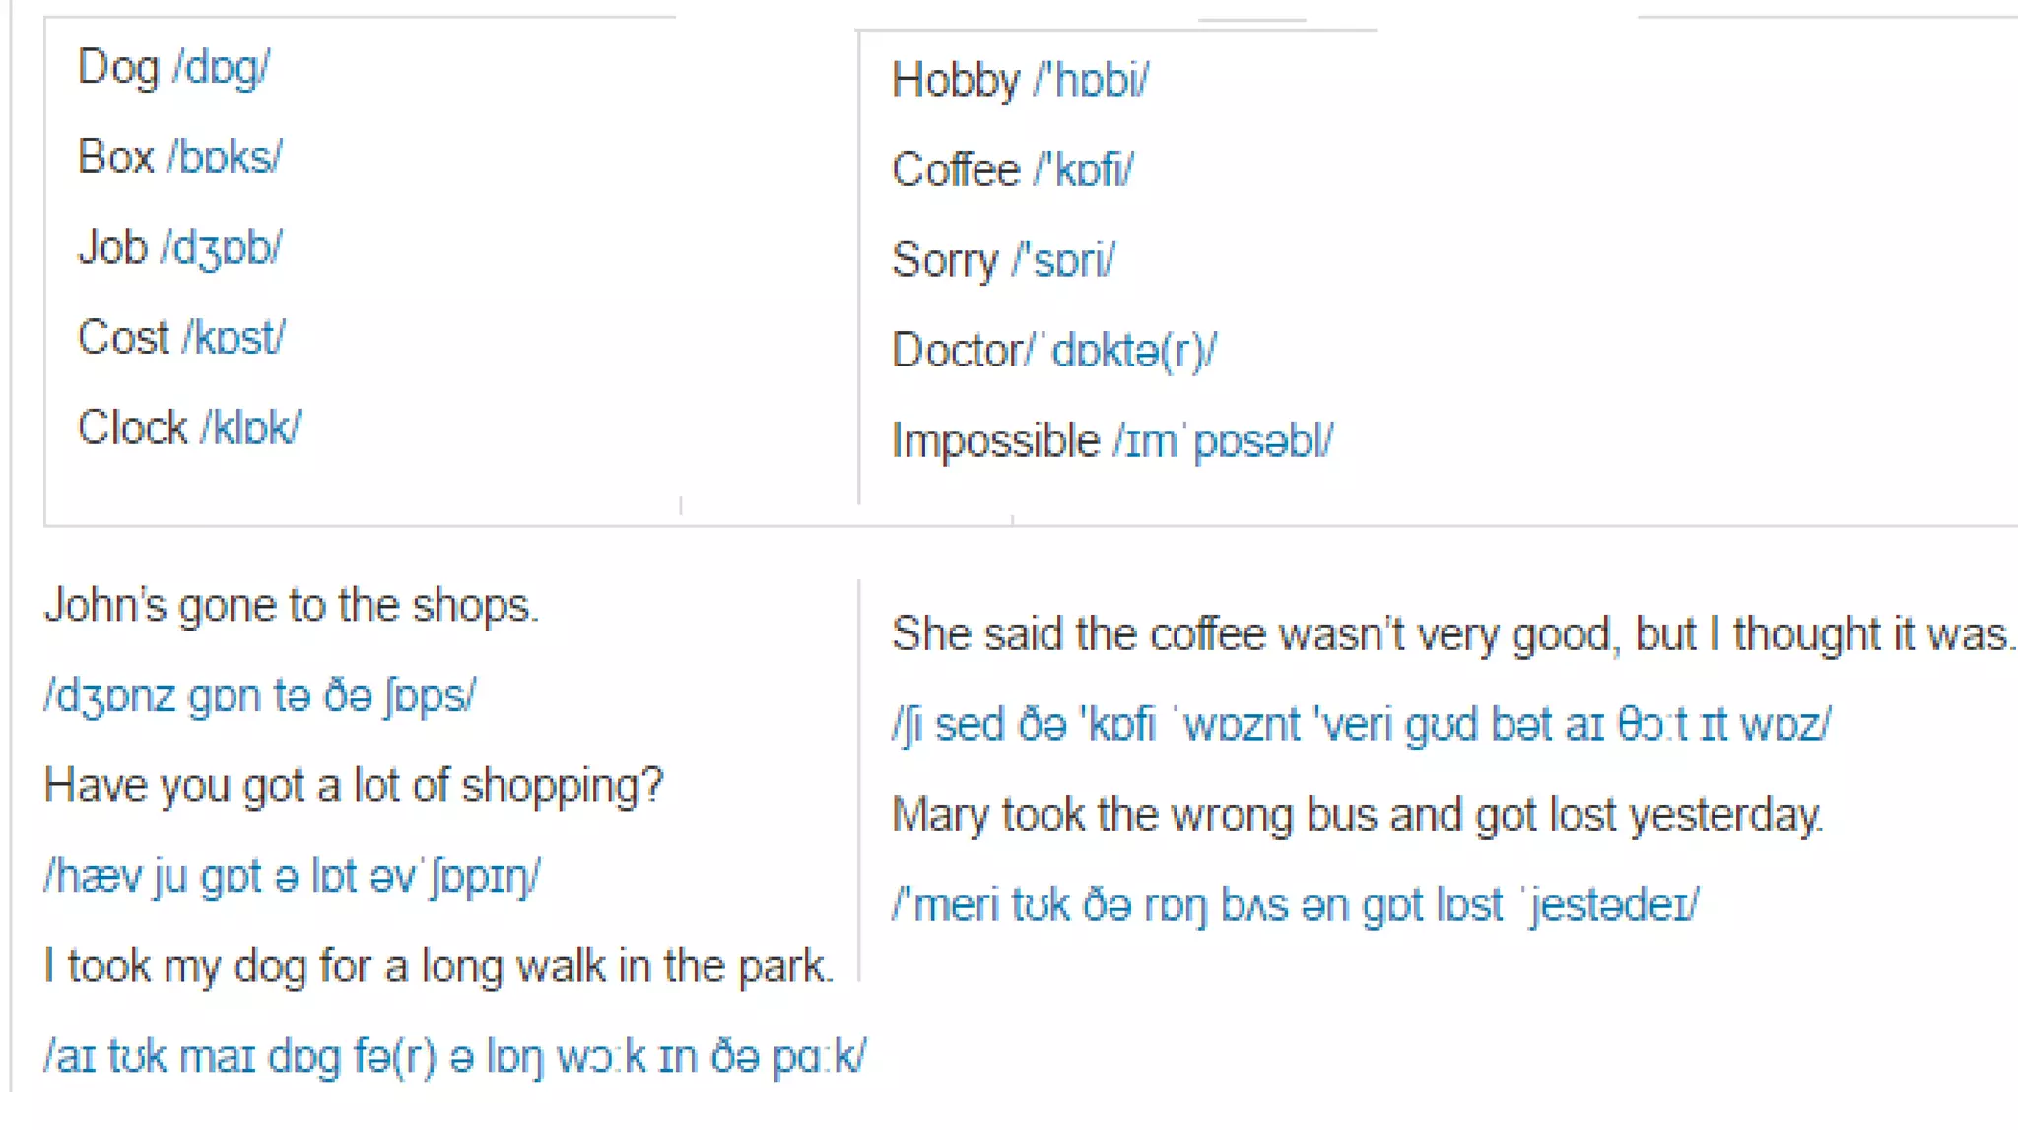
Task: Click the word Hobby
Action: [955, 81]
